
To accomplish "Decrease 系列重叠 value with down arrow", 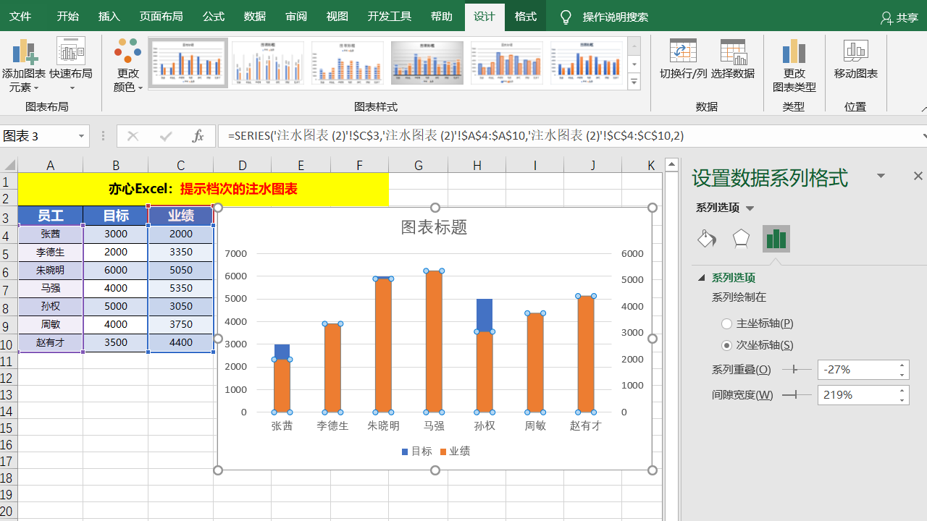I will click(x=902, y=374).
